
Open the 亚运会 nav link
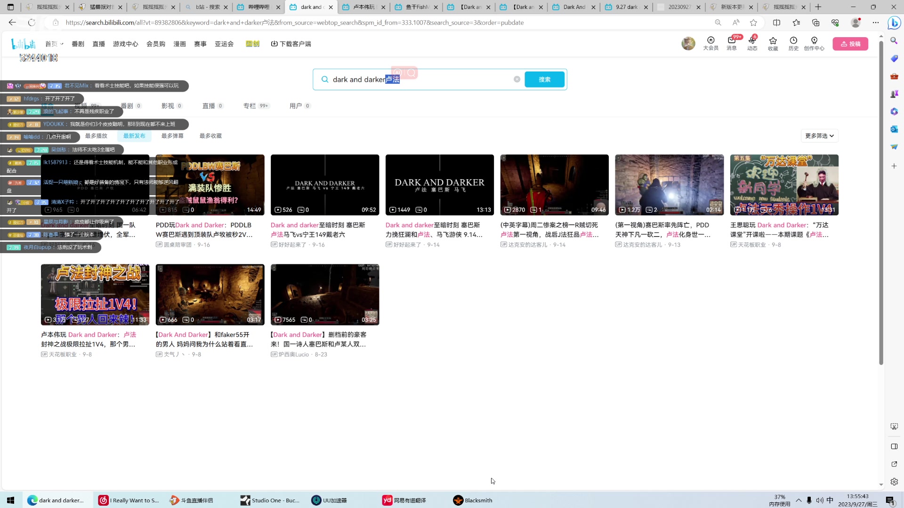tap(224, 44)
